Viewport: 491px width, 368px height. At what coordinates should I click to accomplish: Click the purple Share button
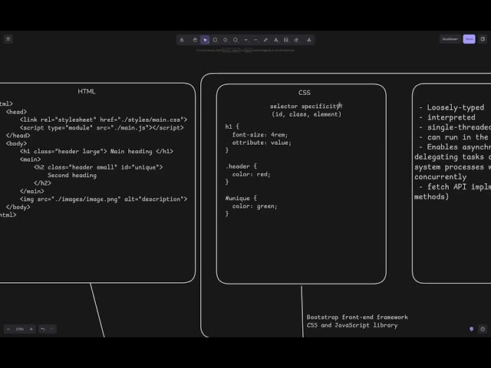469,39
